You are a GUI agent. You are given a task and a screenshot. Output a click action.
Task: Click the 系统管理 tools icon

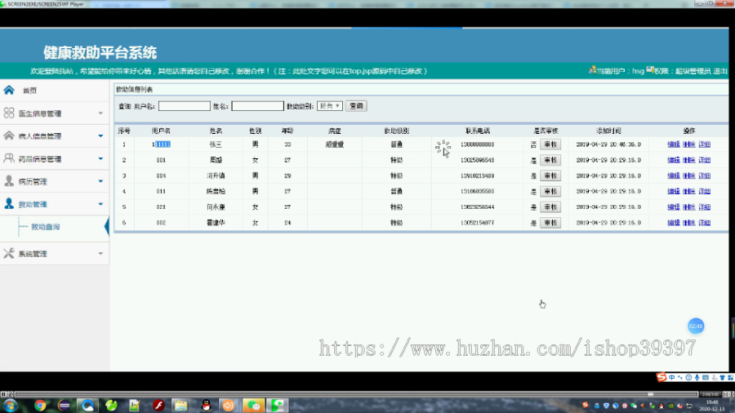click(x=9, y=253)
